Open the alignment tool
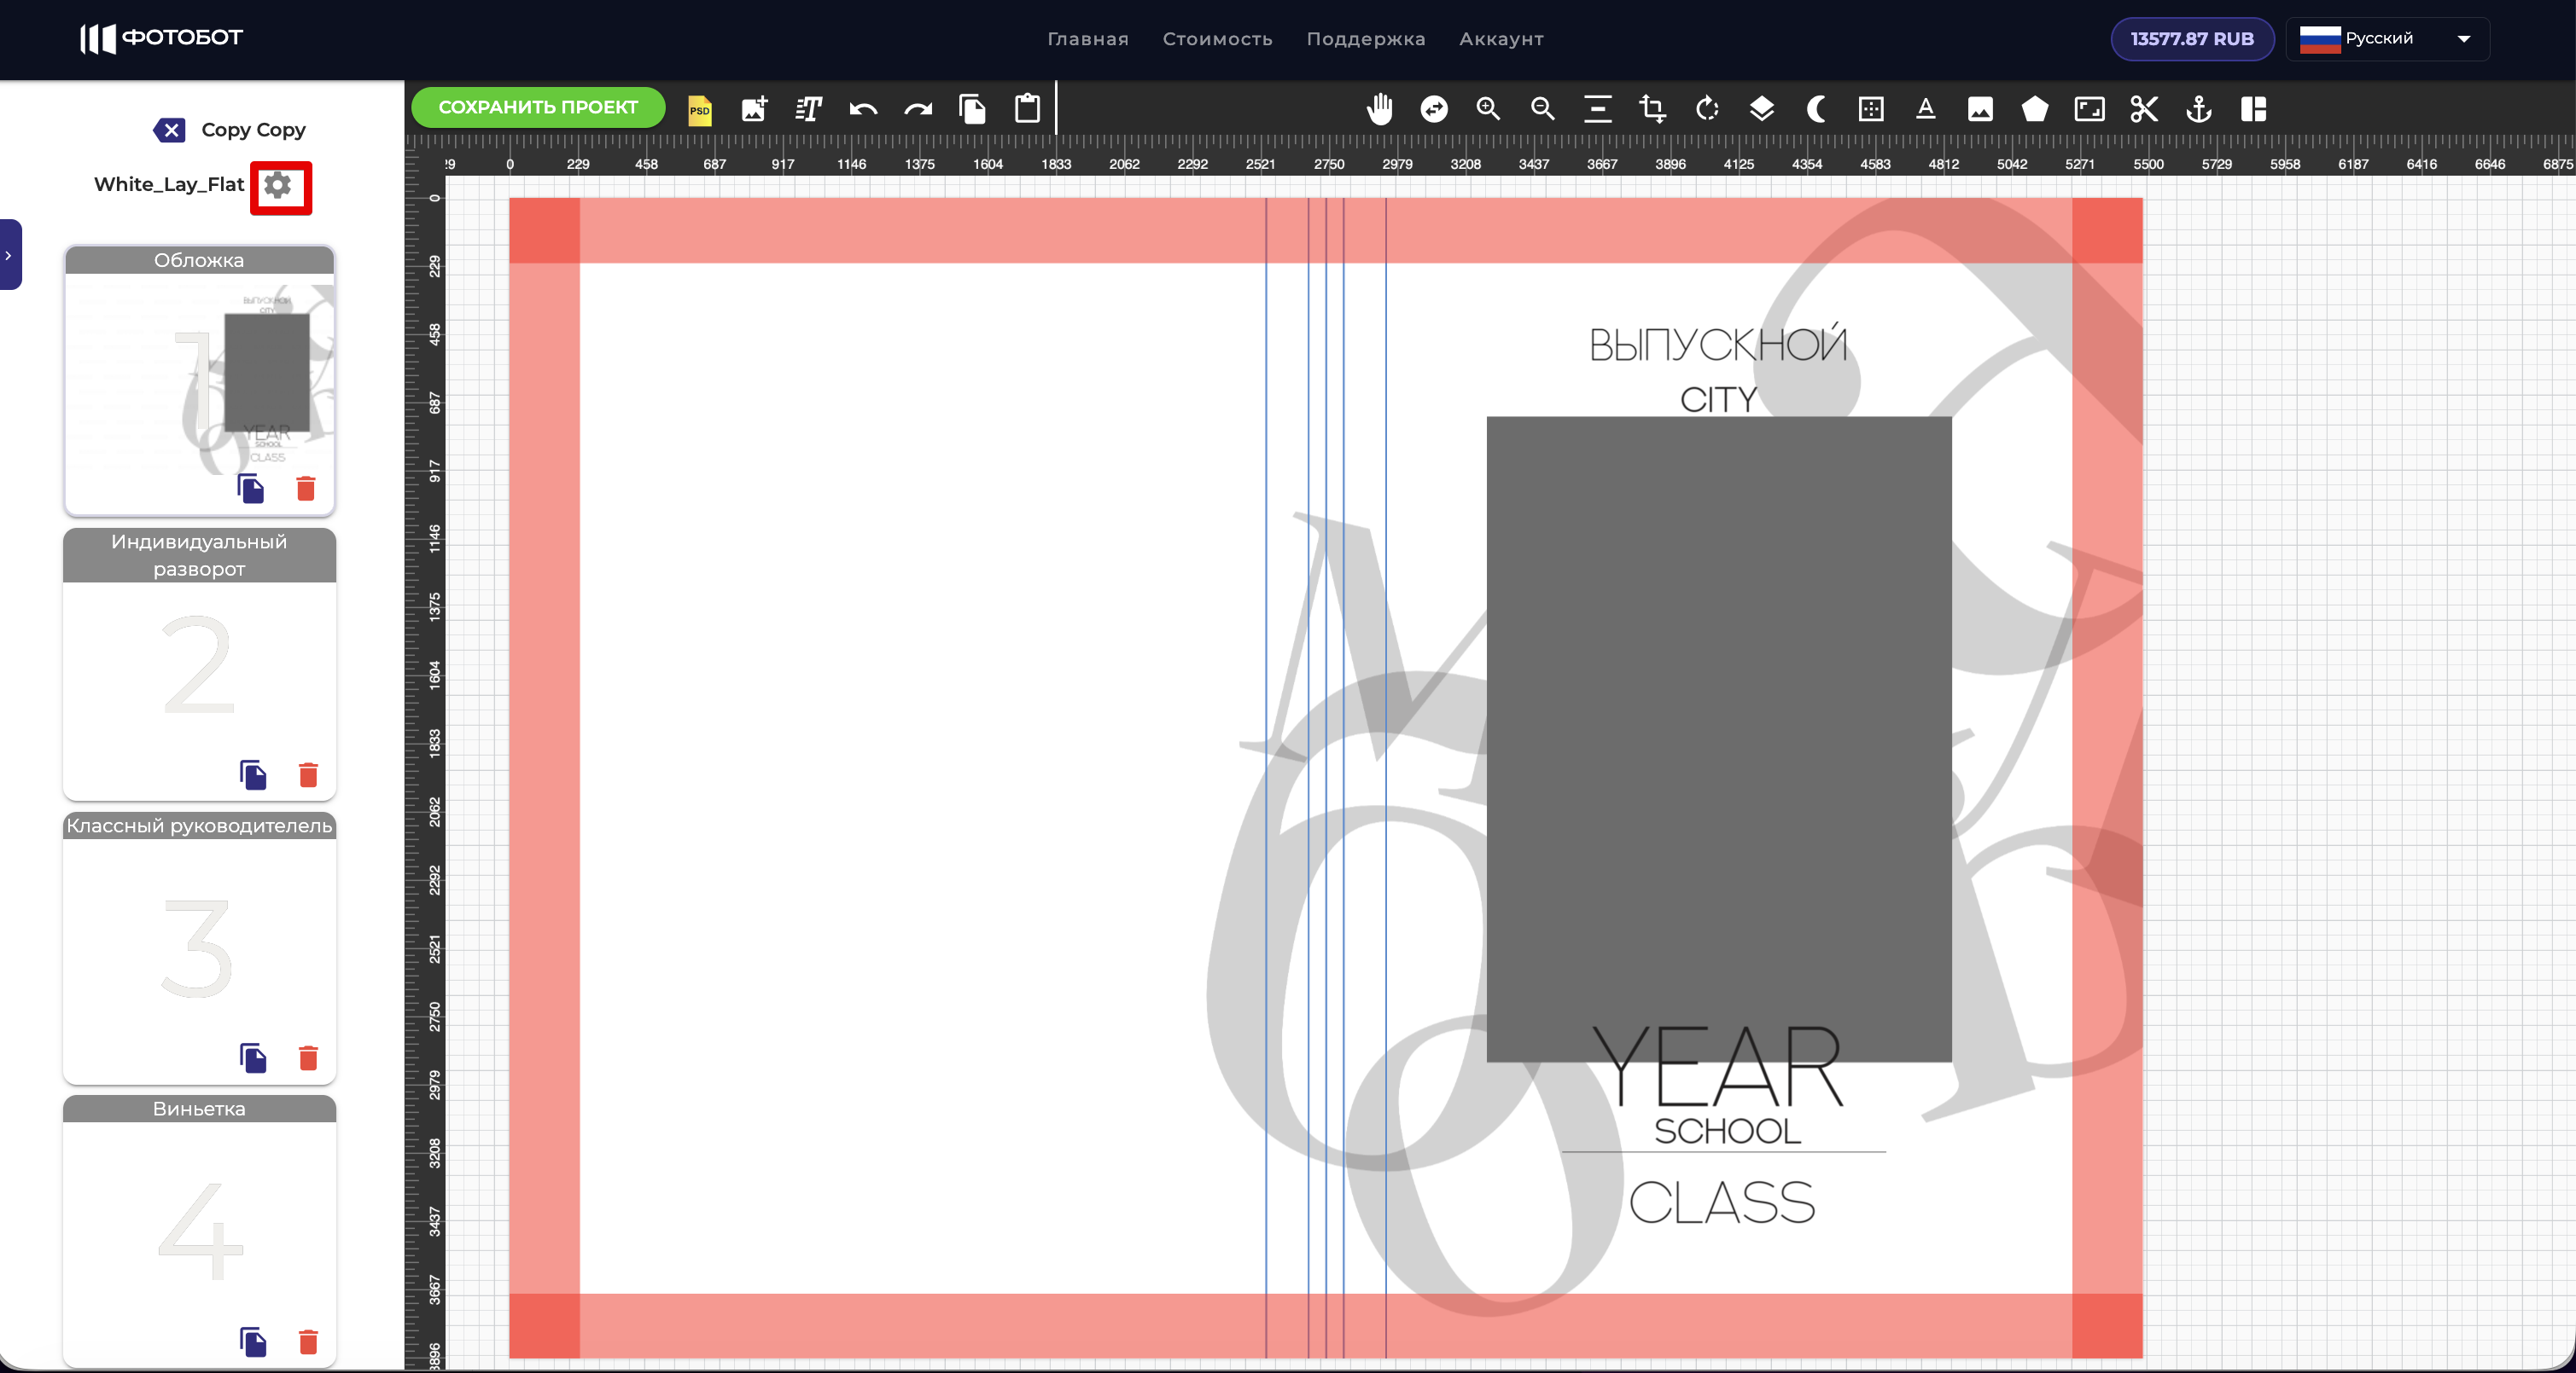This screenshot has width=2576, height=1373. pos(1598,109)
